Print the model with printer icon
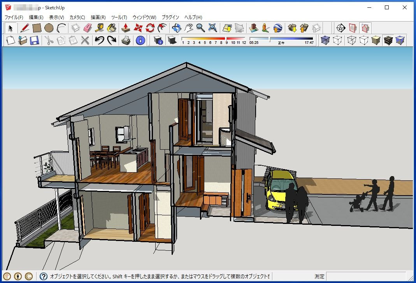 point(126,40)
